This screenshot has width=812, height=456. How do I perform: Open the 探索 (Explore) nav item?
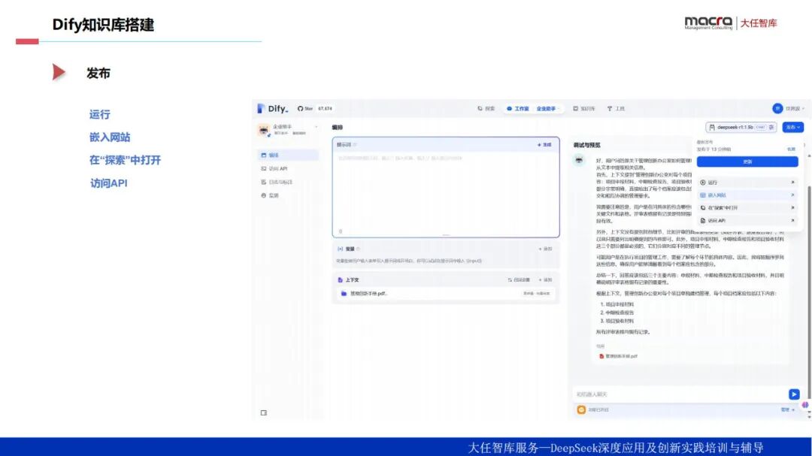(x=486, y=109)
